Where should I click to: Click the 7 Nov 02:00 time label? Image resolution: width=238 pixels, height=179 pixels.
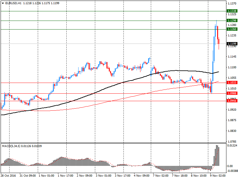tap(161, 176)
